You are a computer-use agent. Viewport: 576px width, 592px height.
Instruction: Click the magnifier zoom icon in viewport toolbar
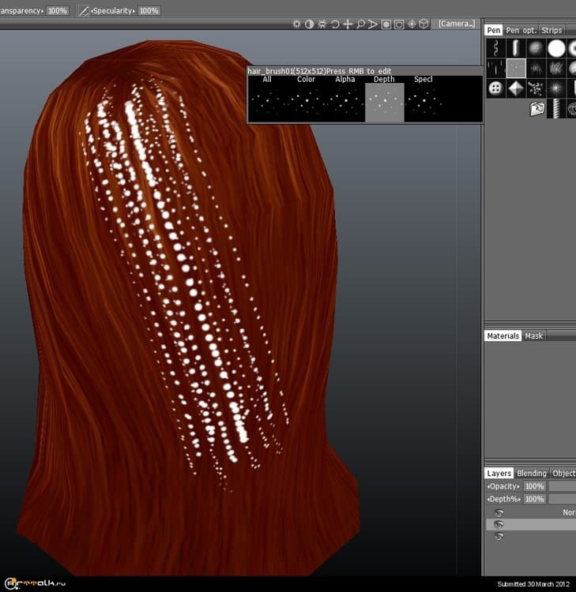click(x=360, y=24)
